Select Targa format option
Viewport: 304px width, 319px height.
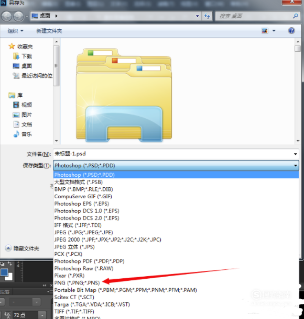[x=176, y=304]
